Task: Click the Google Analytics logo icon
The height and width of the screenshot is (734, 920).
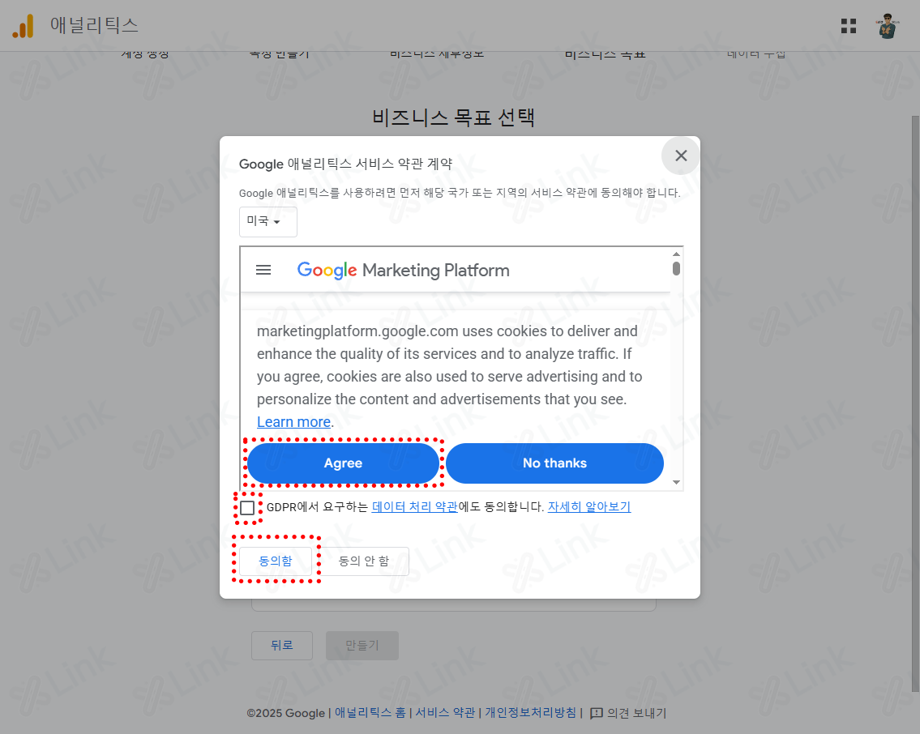Action: tap(24, 27)
